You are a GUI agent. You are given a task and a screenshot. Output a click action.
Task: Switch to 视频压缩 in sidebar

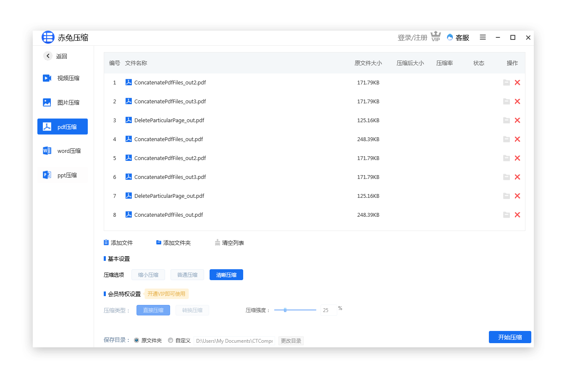pos(63,78)
